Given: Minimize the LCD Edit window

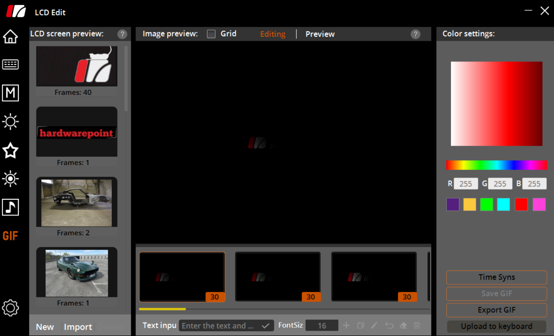Looking at the screenshot, I should click(x=528, y=10).
